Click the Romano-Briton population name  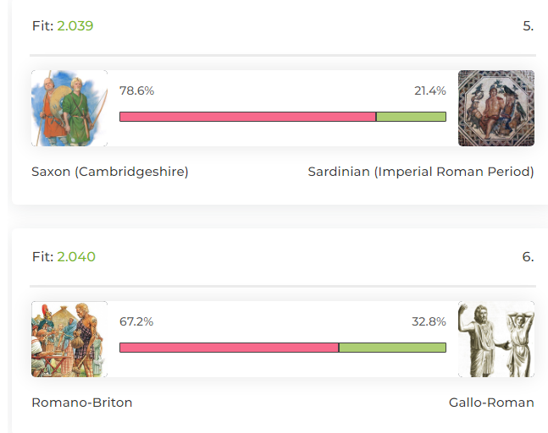click(x=82, y=403)
